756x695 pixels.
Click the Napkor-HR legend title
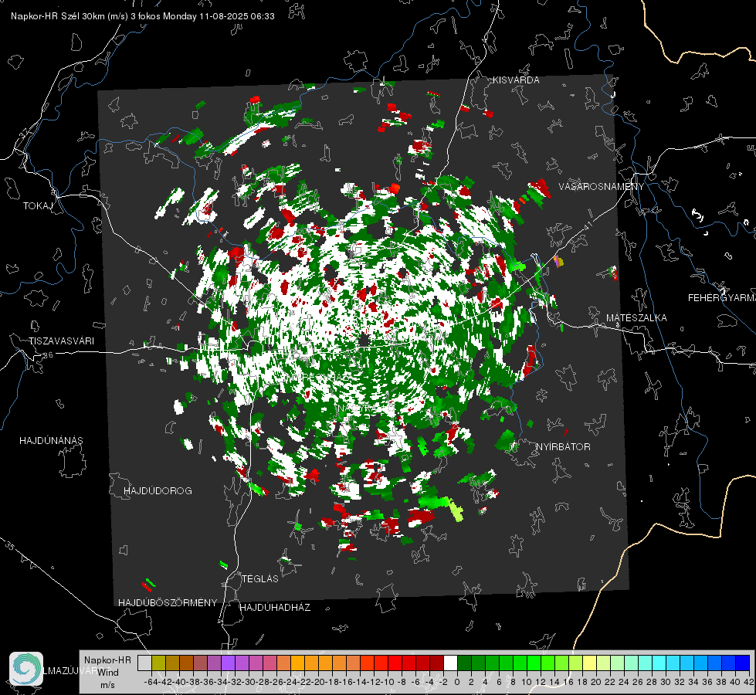(107, 659)
